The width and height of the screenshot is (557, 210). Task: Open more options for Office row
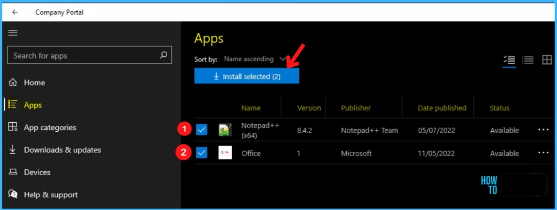click(543, 152)
